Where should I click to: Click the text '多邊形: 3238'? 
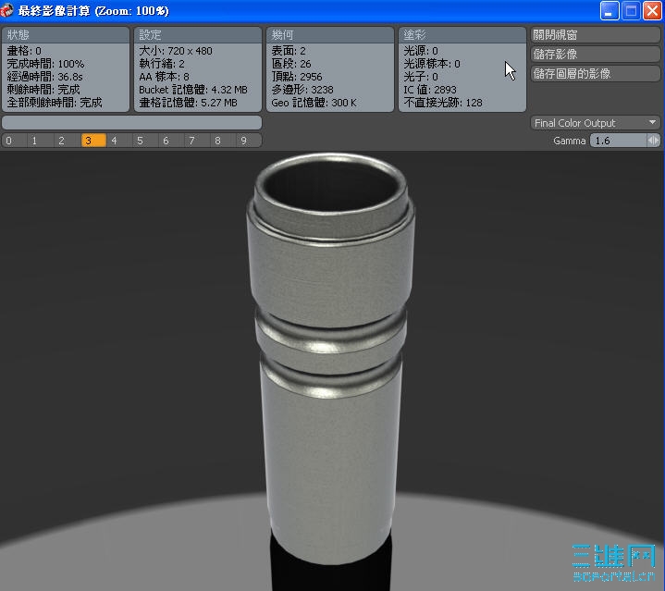pos(302,90)
